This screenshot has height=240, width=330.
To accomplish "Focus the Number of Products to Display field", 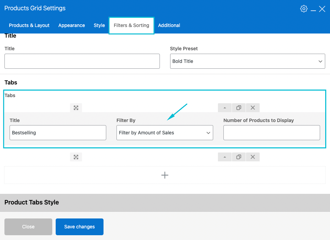I will pos(272,133).
